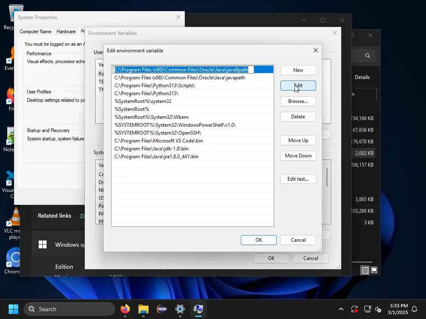Close the System Properties window
This screenshot has height=319, width=426.
coord(178,17)
